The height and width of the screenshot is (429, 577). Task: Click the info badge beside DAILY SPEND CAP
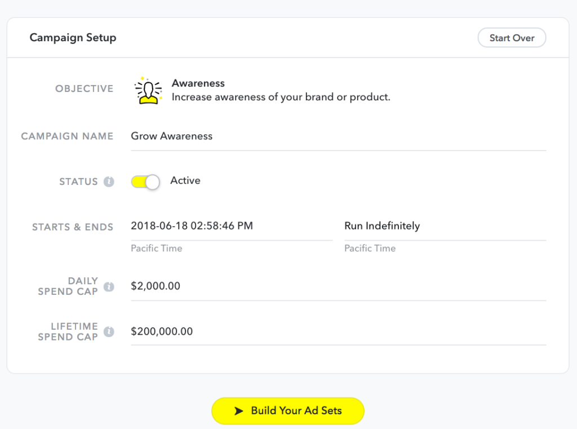tap(109, 286)
